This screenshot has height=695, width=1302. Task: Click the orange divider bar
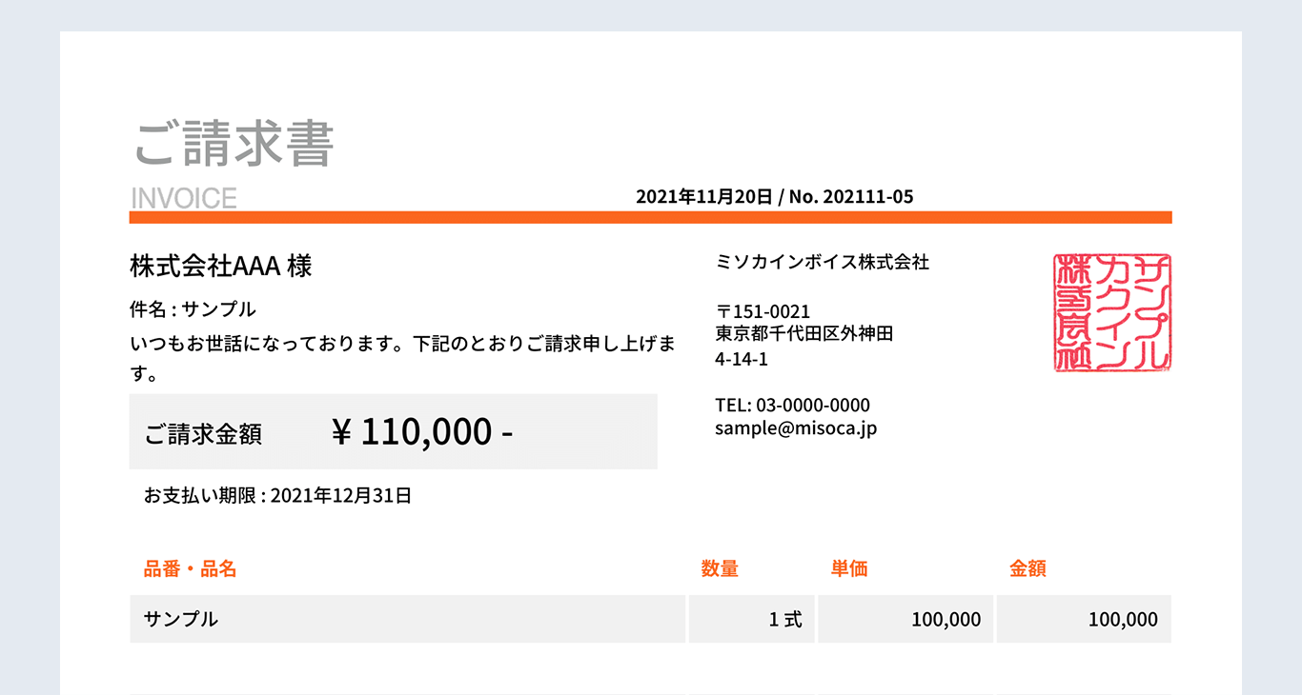tap(650, 217)
